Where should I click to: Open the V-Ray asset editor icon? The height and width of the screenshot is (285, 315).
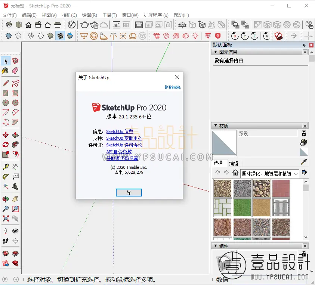[71, 25]
